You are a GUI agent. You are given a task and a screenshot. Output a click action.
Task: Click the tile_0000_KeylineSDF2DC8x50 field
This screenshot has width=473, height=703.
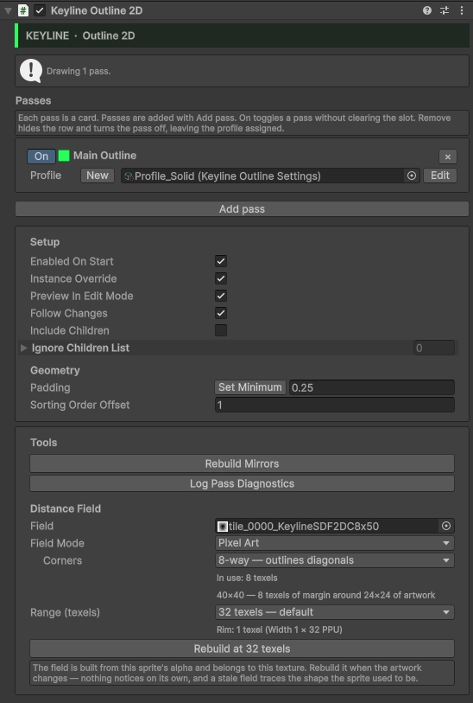[334, 526]
